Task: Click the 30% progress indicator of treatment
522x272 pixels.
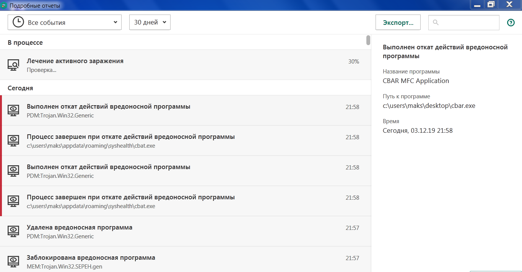Action: tap(353, 62)
